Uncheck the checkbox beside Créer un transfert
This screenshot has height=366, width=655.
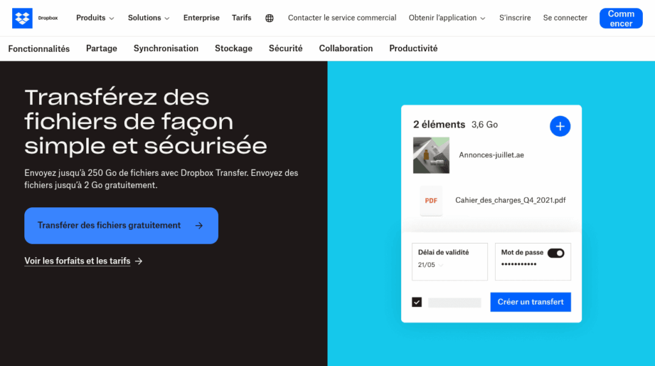point(416,302)
